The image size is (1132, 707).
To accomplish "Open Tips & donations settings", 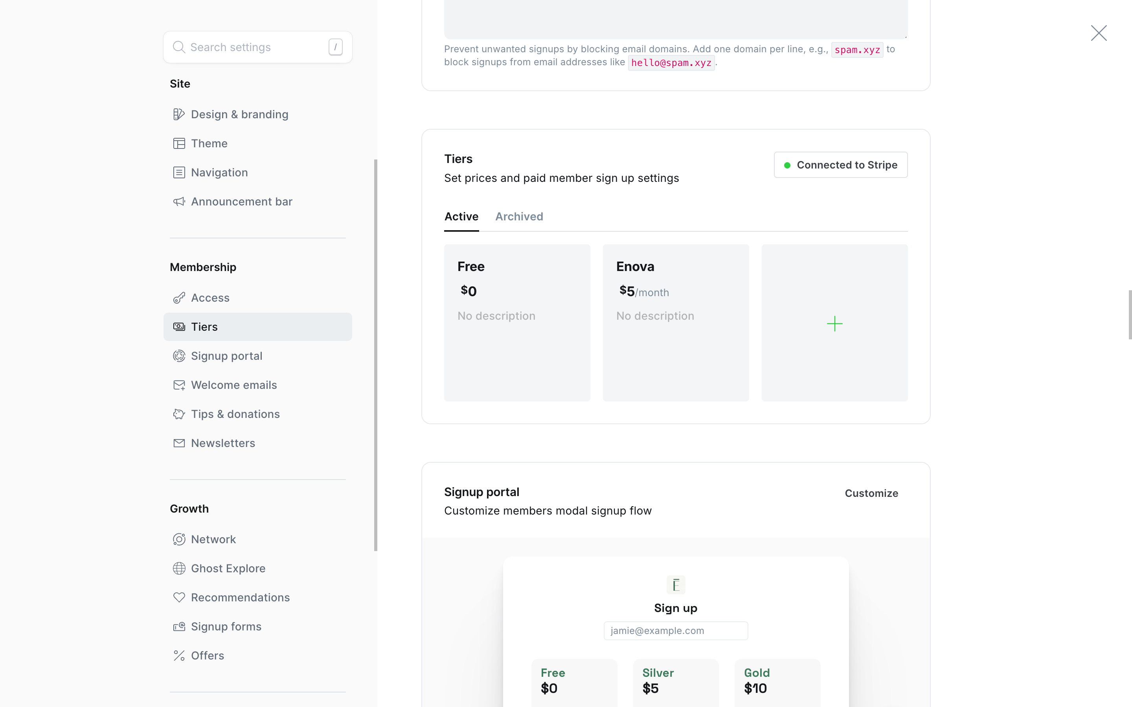I will coord(258,414).
